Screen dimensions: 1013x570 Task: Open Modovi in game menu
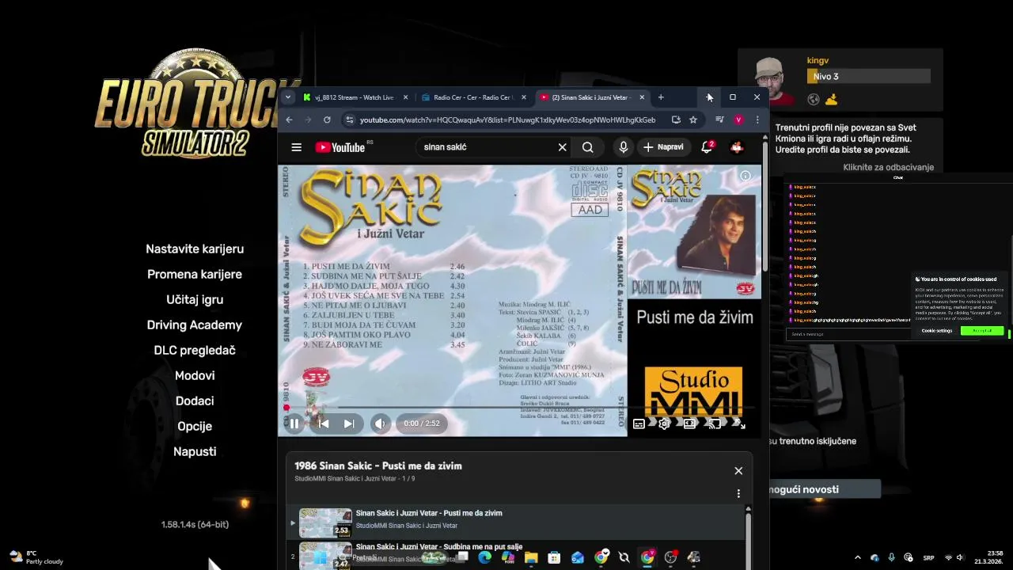pos(195,375)
